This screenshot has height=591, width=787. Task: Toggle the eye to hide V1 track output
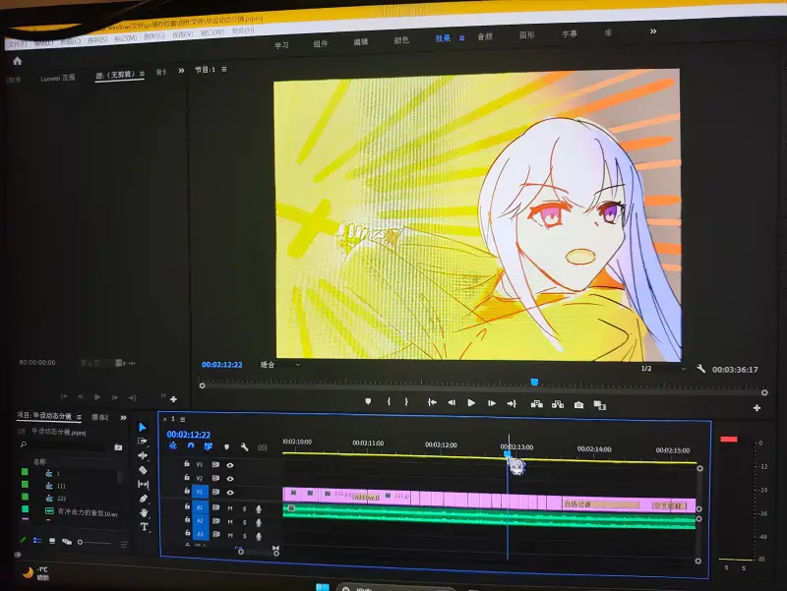[230, 492]
